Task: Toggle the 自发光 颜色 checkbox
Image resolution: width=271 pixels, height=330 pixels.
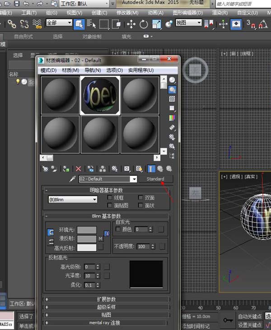Action: [118, 230]
